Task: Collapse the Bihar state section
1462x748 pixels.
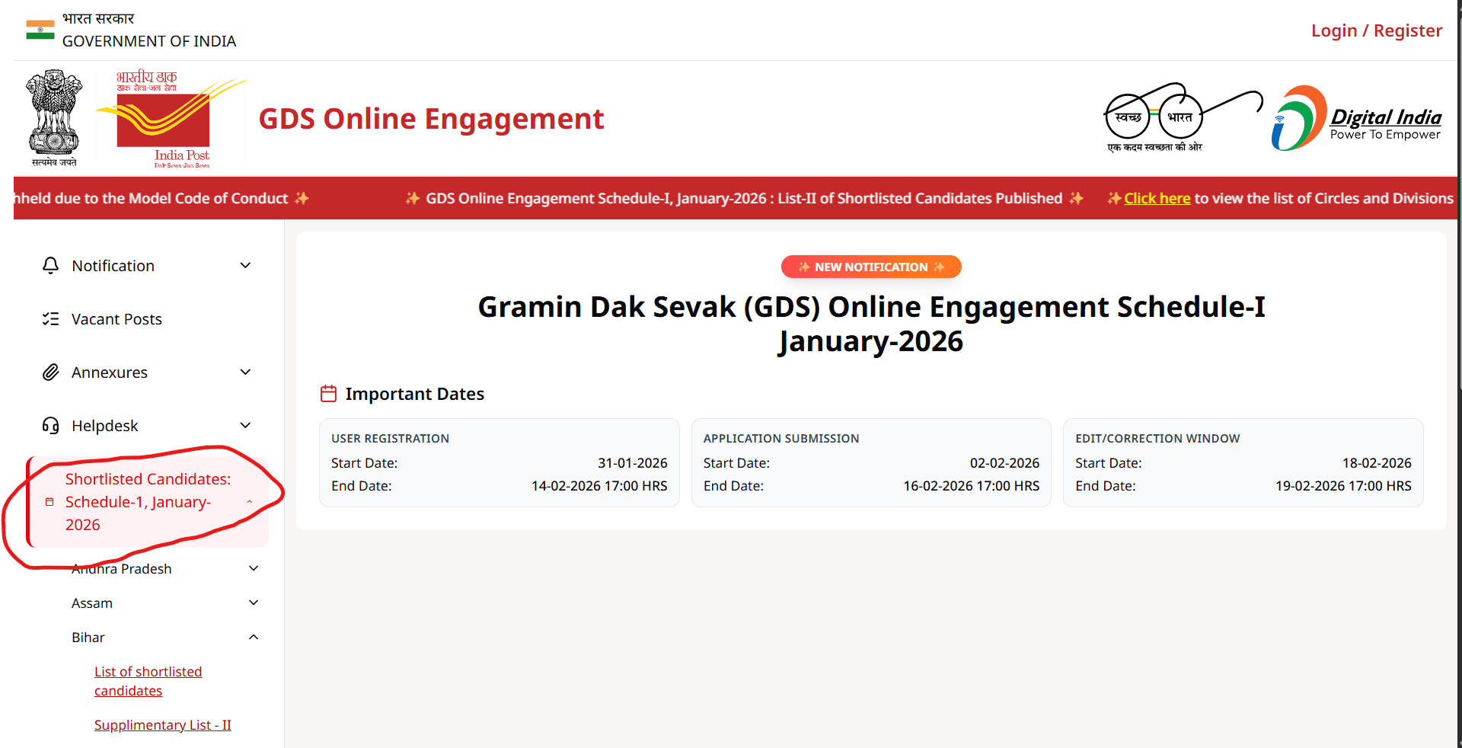Action: coord(254,637)
